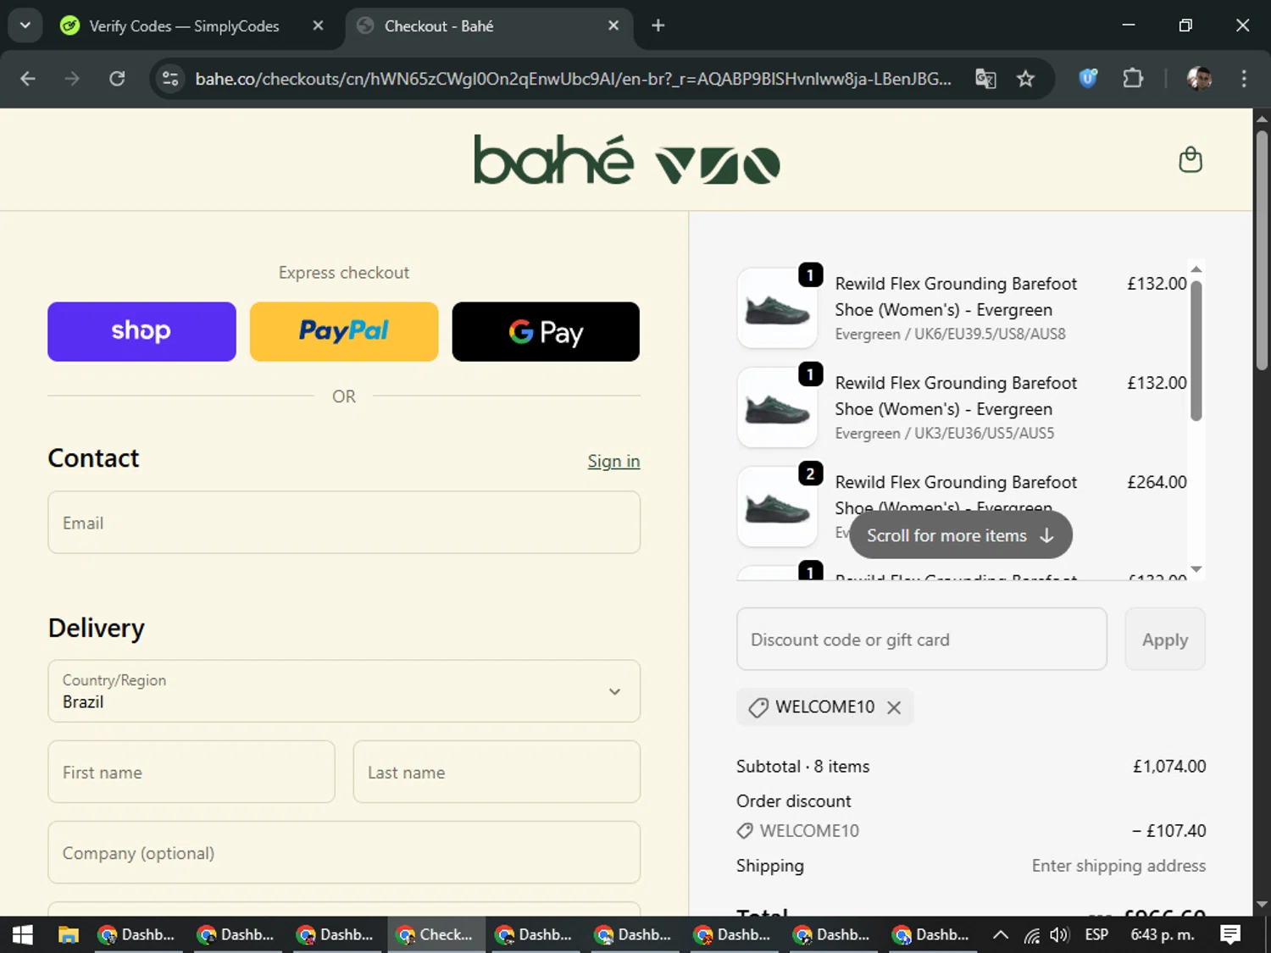Switch to the Check... Chrome taskbar window
This screenshot has height=953, width=1271.
tap(436, 934)
